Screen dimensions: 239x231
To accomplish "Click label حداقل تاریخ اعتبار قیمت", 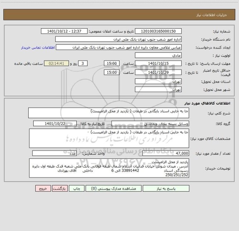I will click(x=217, y=73).
